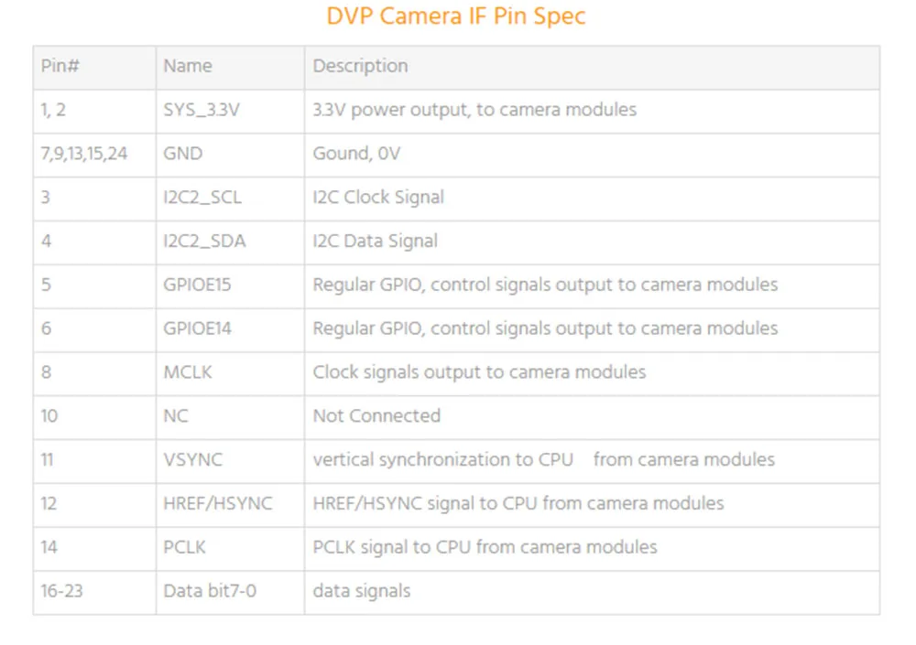Select the MCLK cell
Screen dimensions: 916x645
[230, 374]
